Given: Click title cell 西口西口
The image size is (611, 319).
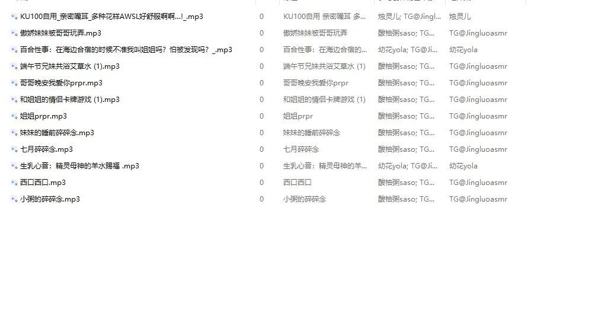Looking at the screenshot, I should point(297,182).
